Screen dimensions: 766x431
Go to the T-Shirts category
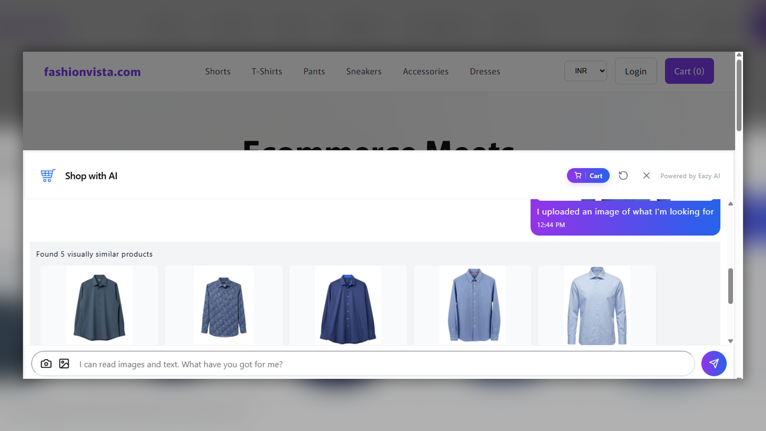click(267, 71)
